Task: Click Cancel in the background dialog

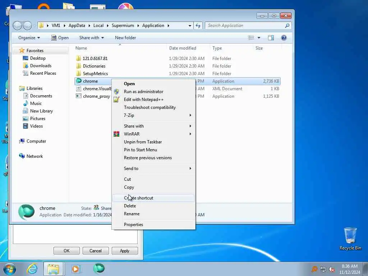Action: [x=96, y=250]
